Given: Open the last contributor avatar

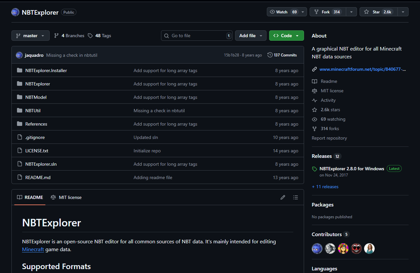Looking at the screenshot, I should coord(369,249).
